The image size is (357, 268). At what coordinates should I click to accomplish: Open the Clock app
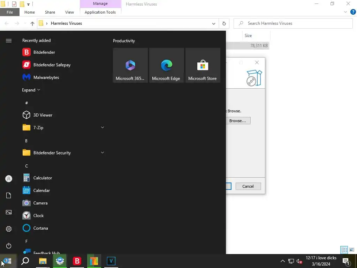pyautogui.click(x=63, y=215)
